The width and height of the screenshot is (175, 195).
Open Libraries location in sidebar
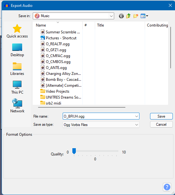17,69
